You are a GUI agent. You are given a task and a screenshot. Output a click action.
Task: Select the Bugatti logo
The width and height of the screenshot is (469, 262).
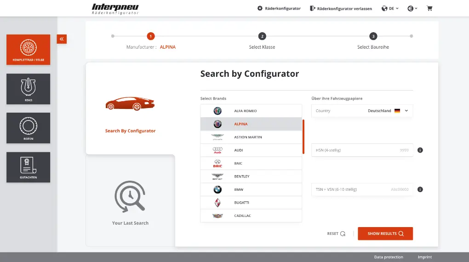217,203
